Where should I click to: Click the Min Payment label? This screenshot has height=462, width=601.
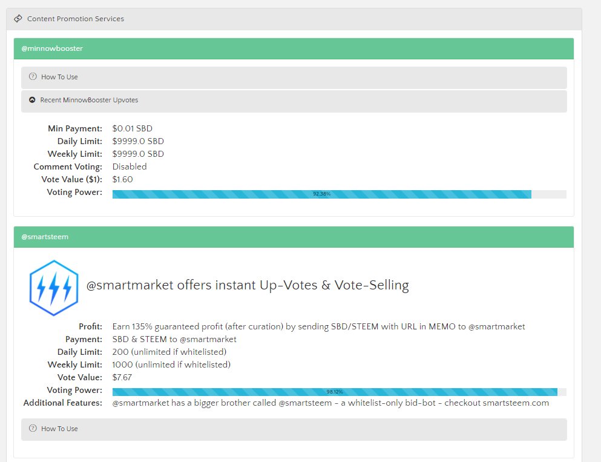tap(75, 128)
